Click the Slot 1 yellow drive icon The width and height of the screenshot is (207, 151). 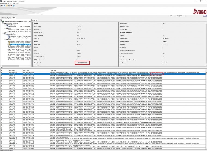(9, 43)
